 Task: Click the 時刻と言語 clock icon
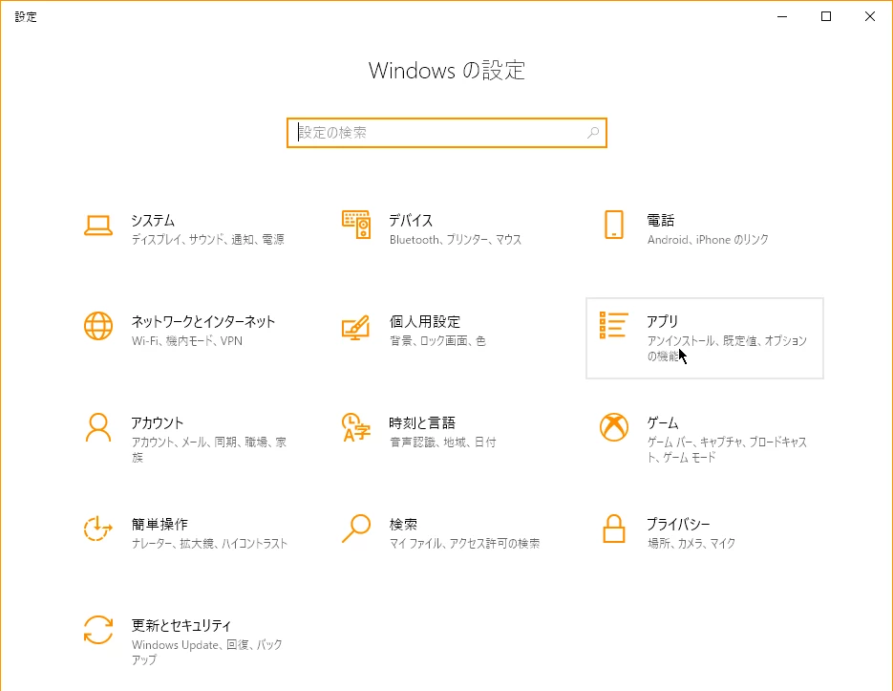click(x=356, y=427)
